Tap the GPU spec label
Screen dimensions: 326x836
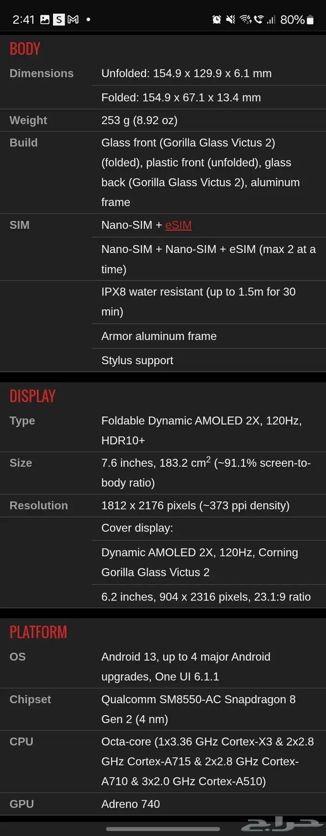click(21, 804)
